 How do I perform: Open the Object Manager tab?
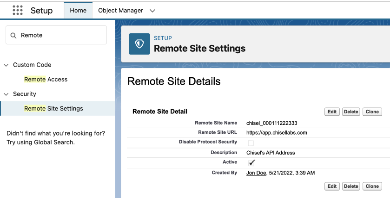pos(121,10)
